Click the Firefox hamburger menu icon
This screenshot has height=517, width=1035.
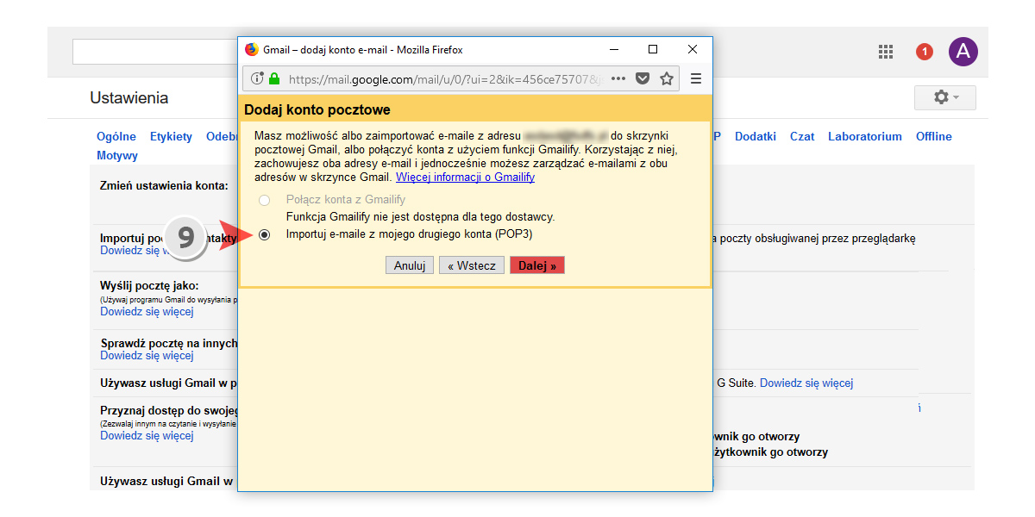(696, 78)
